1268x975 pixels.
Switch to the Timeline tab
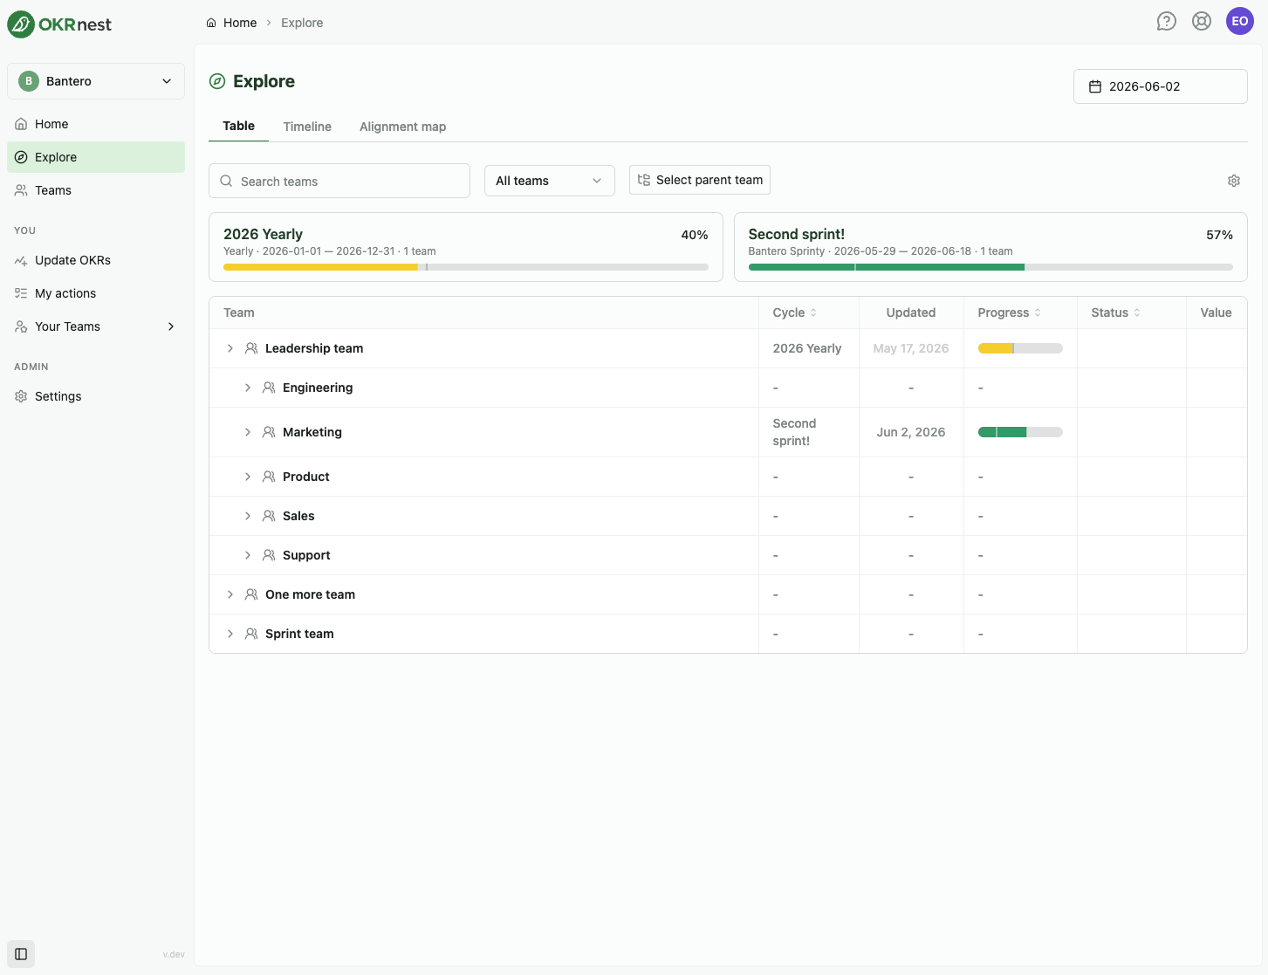307,127
